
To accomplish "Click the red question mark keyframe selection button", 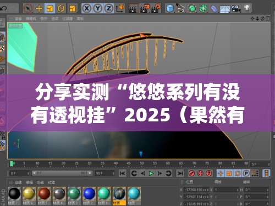I will click(209, 173).
